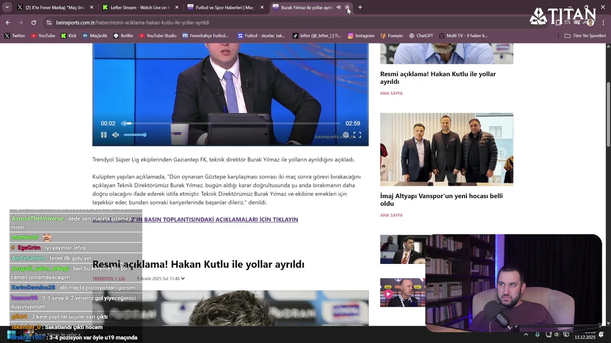Click the forward navigation arrow
This screenshot has width=611, height=343.
tap(21, 22)
